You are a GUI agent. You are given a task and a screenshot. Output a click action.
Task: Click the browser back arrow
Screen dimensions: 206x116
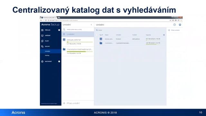[x=41, y=20]
